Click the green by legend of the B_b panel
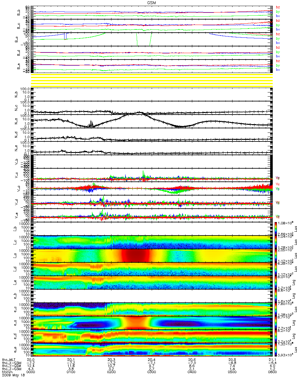Screen dimensions: 297x384 point(278,12)
